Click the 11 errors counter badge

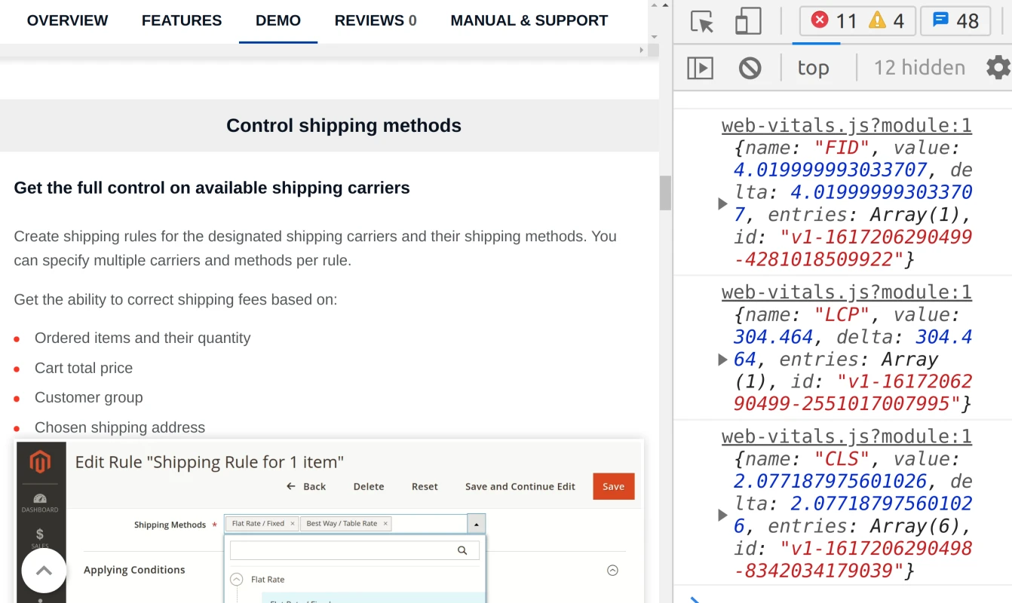[x=836, y=21]
